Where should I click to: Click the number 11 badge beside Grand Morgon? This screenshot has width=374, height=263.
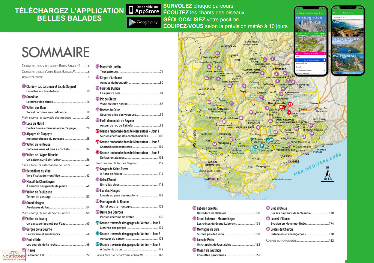24,203
